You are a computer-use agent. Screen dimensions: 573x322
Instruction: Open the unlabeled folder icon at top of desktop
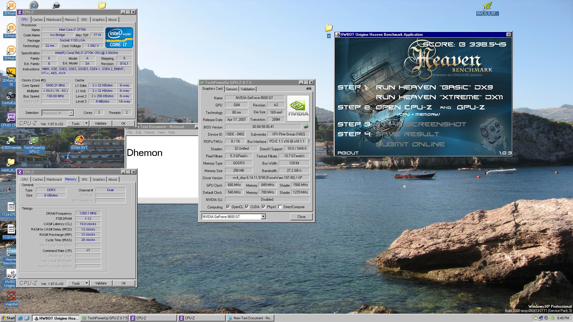[x=102, y=5]
